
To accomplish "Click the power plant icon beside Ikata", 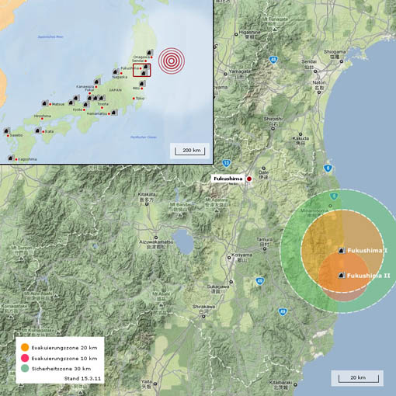I will coord(38,130).
